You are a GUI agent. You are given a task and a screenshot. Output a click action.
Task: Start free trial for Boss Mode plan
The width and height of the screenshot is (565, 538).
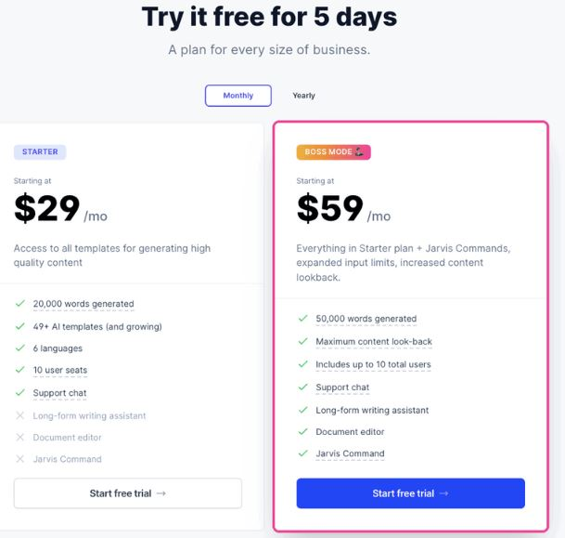click(x=410, y=493)
